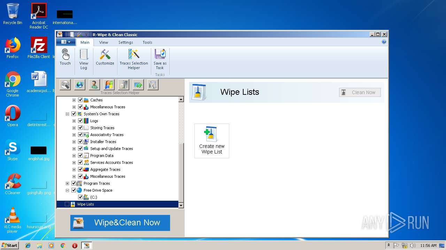Click the document icon in the quick access toolbar
This screenshot has width=446, height=250.
point(72,34)
